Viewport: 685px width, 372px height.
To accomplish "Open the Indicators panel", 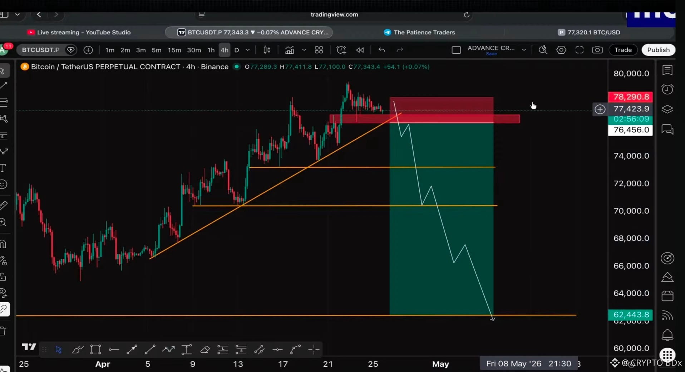I will [290, 50].
